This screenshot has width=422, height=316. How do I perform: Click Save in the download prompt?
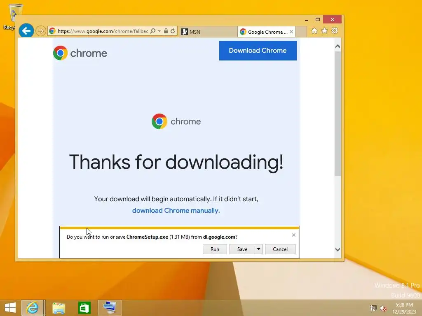242,249
